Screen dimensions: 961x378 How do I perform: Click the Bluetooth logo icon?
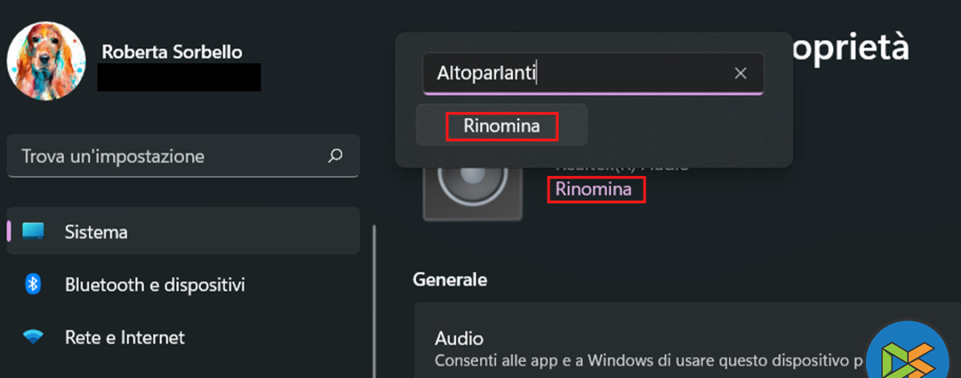tap(33, 284)
